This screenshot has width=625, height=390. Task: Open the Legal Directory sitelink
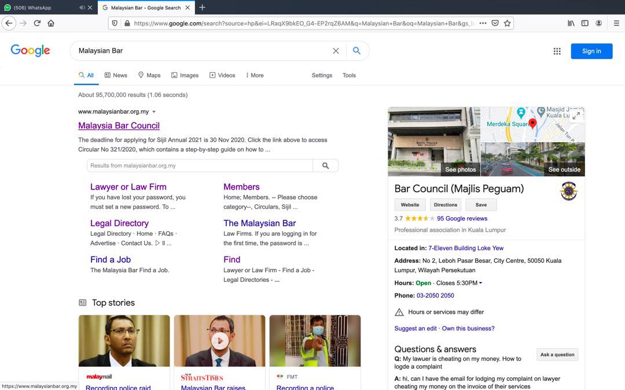coord(119,223)
